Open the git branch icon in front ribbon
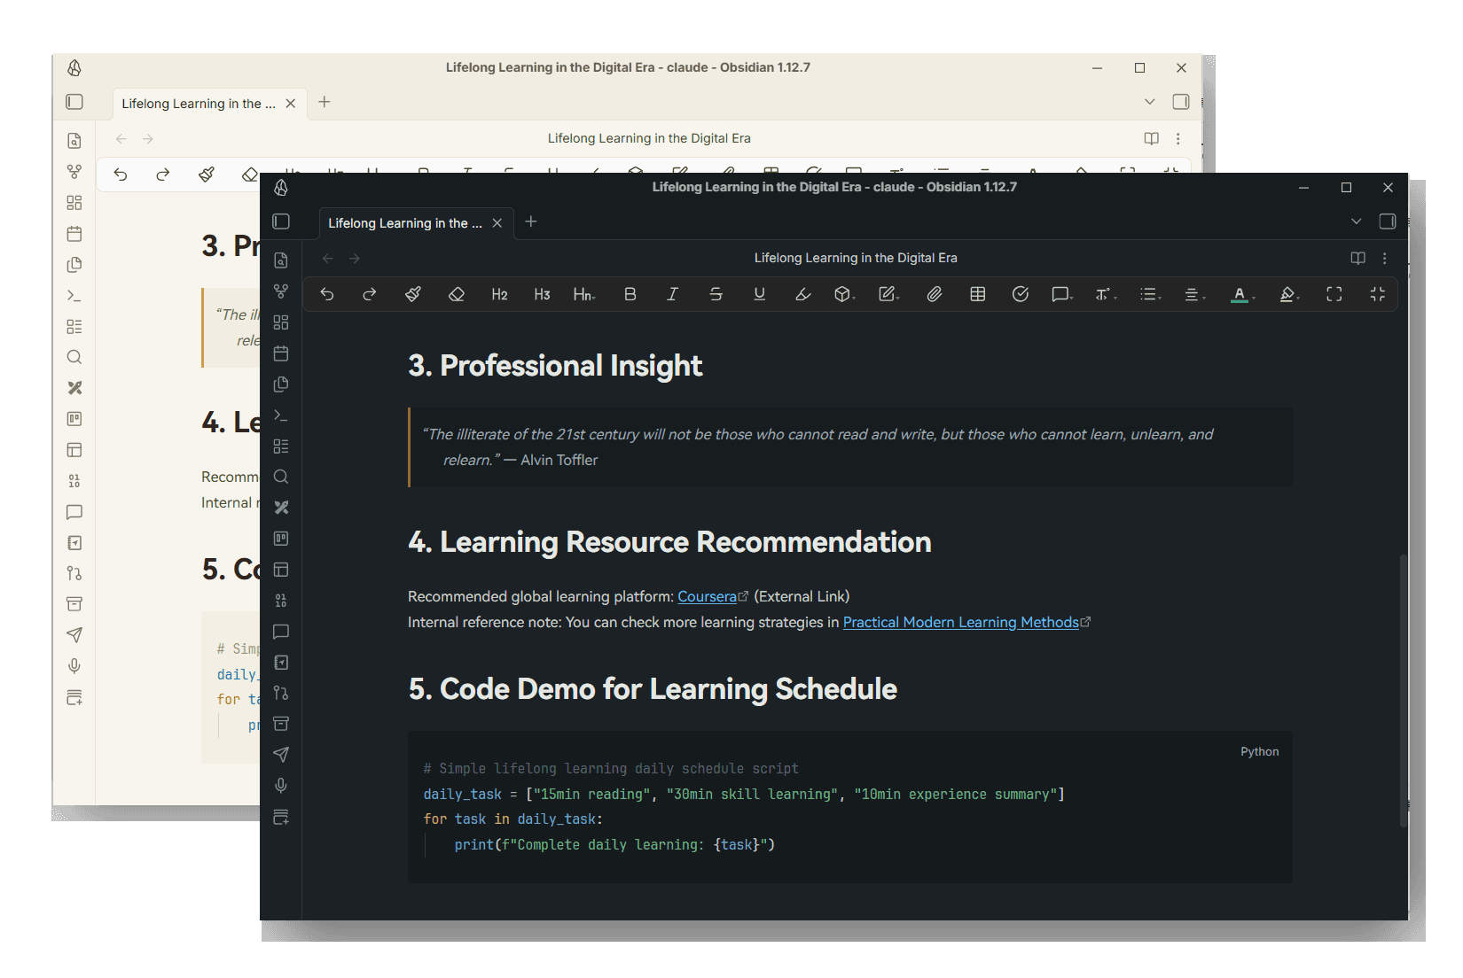The height and width of the screenshot is (978, 1463). (x=281, y=693)
